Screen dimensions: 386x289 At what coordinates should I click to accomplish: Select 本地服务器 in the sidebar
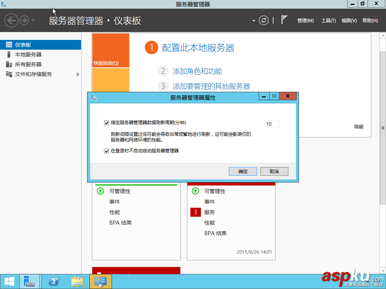point(40,55)
